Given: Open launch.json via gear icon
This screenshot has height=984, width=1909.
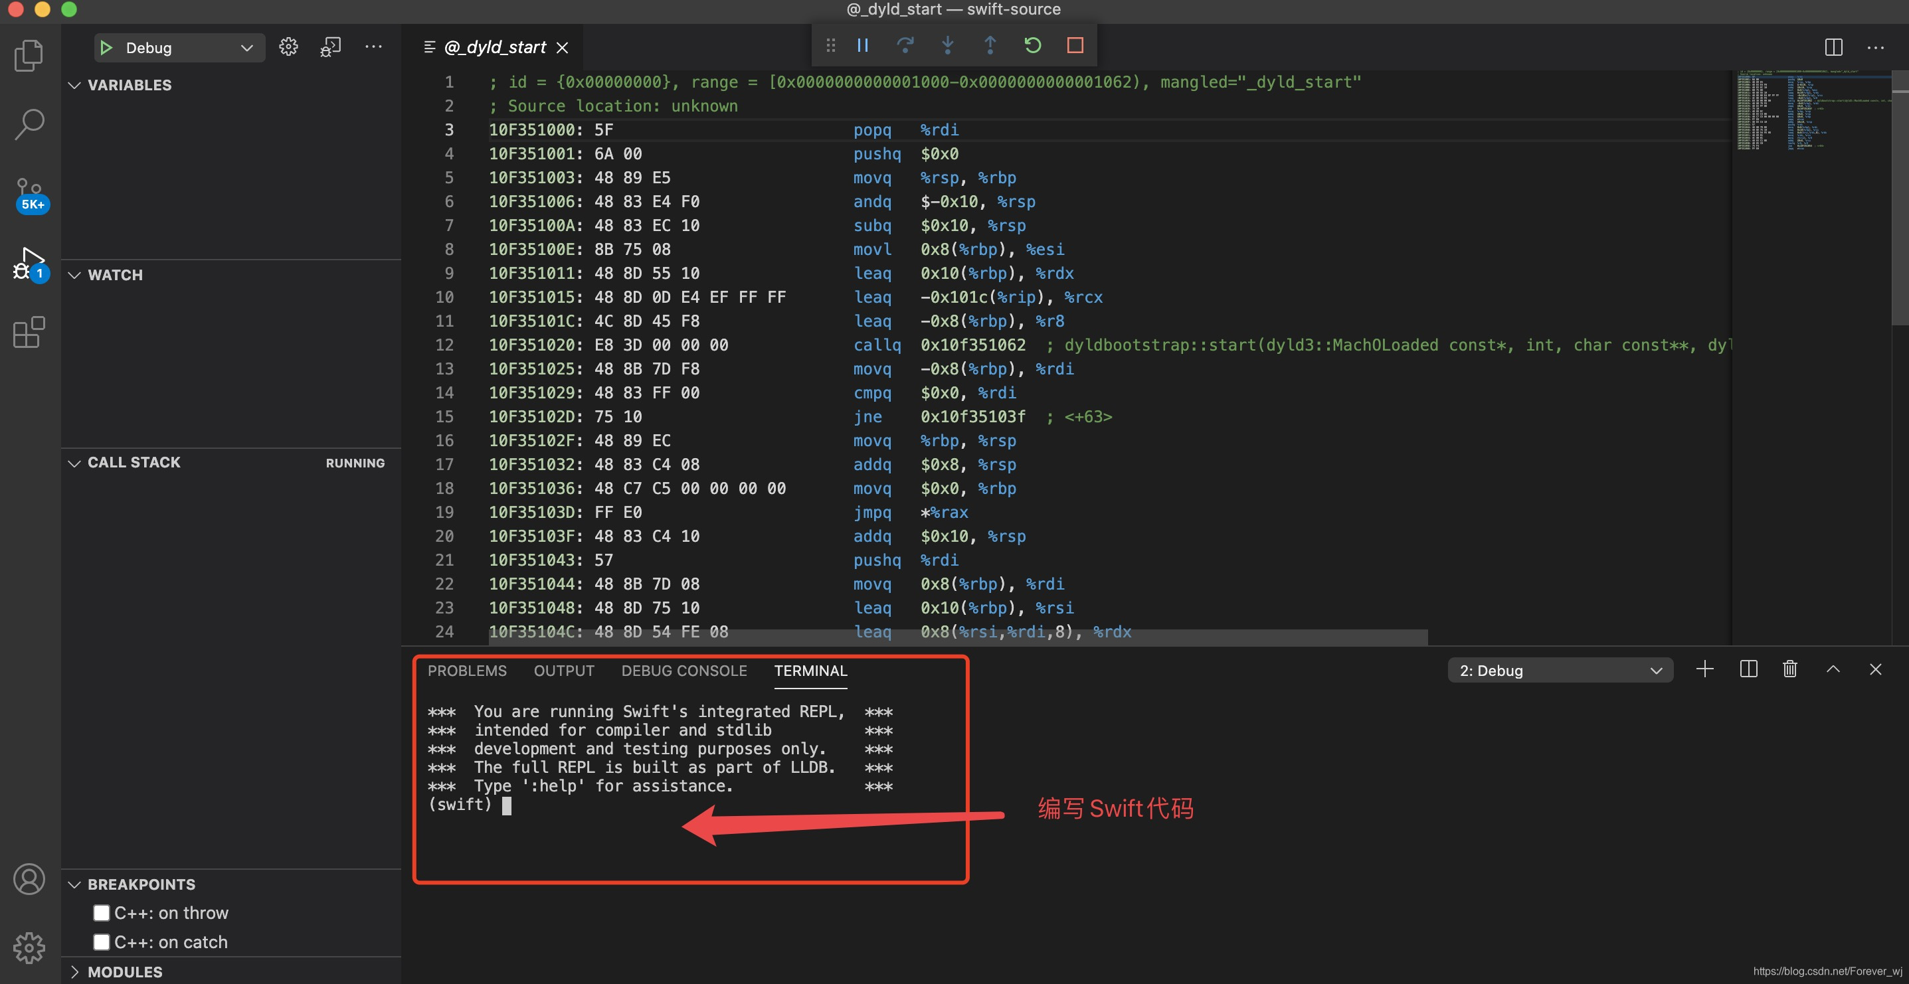Looking at the screenshot, I should tap(288, 46).
